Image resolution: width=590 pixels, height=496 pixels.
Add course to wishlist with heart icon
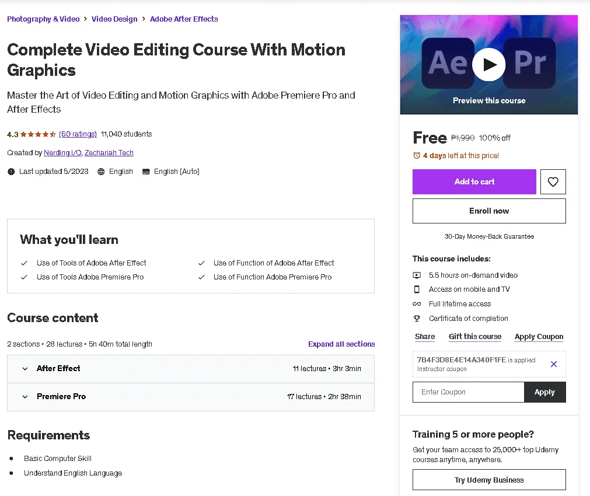point(553,181)
